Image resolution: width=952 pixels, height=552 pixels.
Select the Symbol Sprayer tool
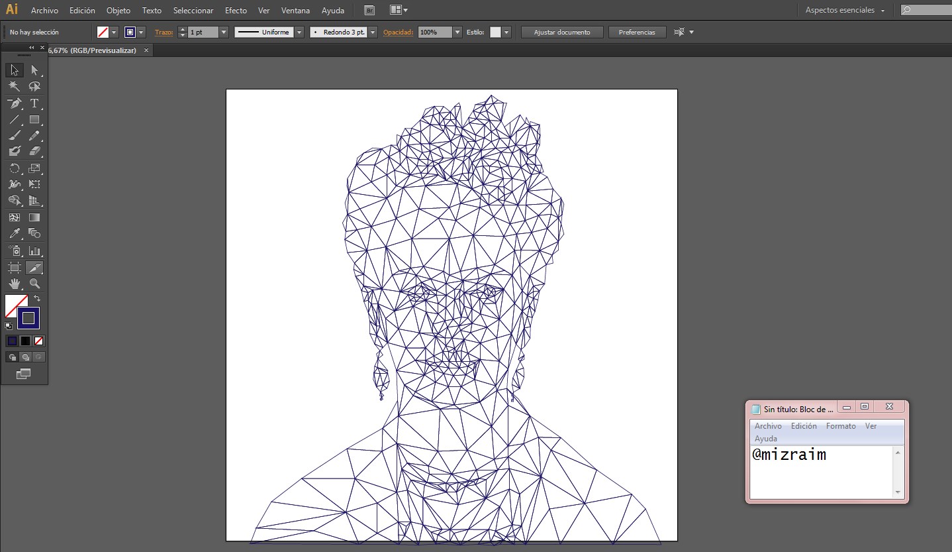tap(15, 250)
